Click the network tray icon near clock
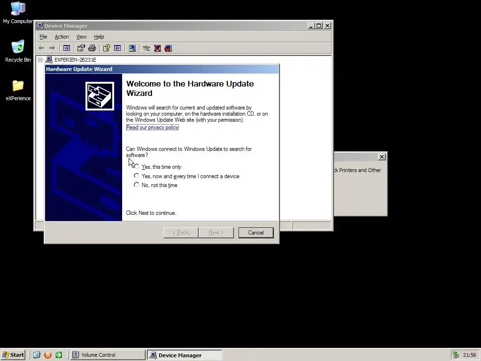The width and height of the screenshot is (481, 361). coord(456,355)
